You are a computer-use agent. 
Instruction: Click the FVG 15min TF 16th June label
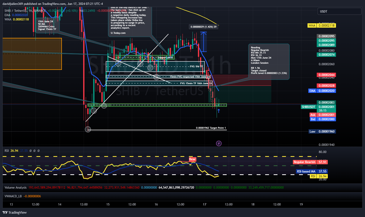point(196,83)
